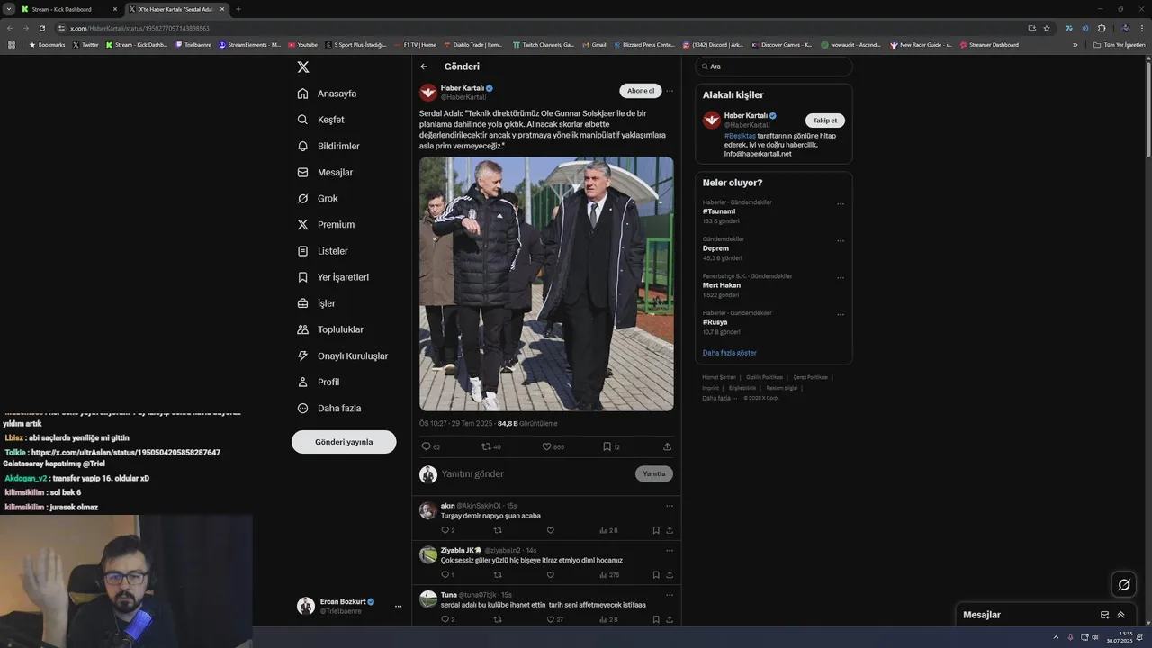1152x648 pixels.
Task: Bookmark this page with star icon
Action: [x=1047, y=28]
